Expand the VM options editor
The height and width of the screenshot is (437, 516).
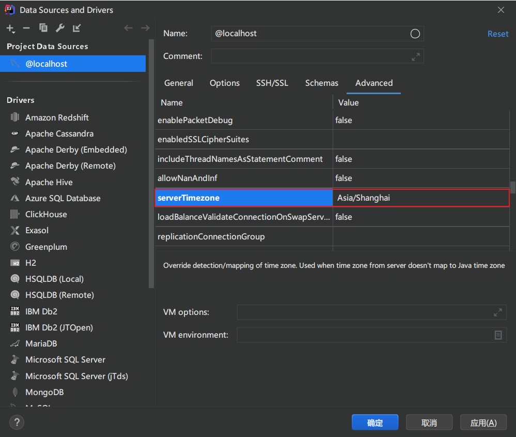tap(497, 312)
